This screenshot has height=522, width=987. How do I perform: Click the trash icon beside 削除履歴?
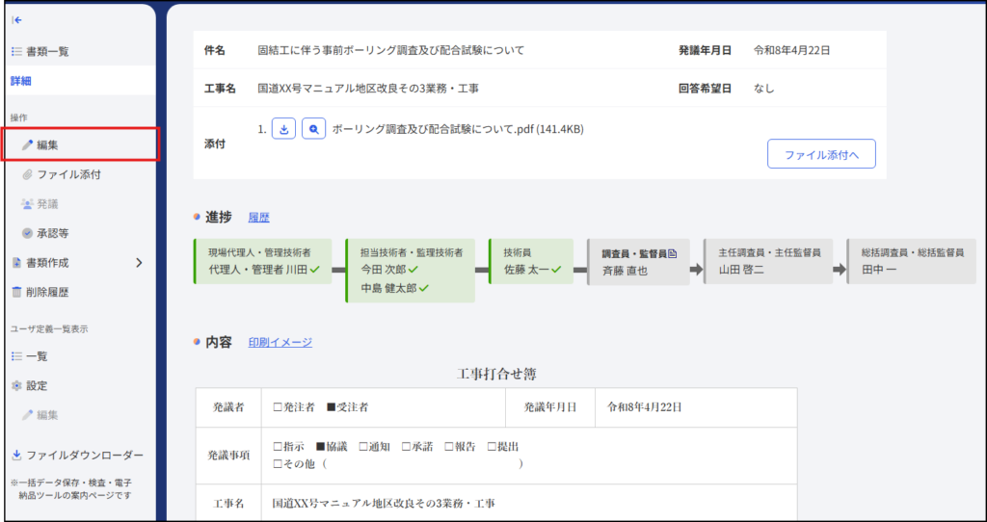tap(17, 293)
